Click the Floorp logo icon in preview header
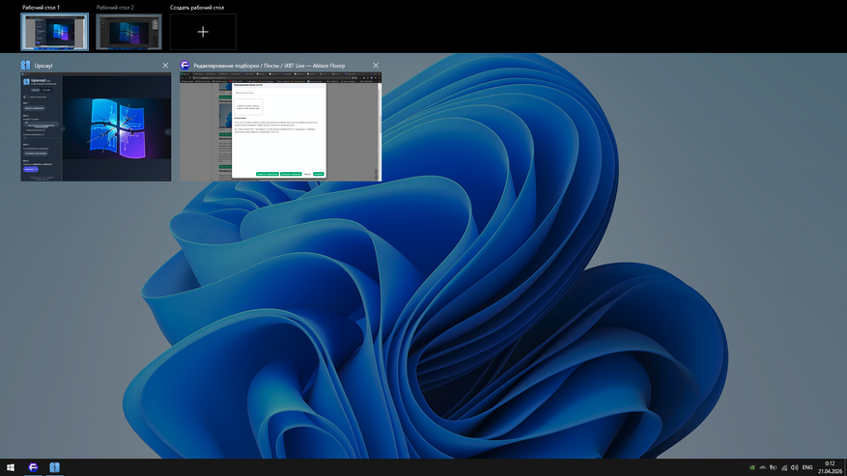 (x=185, y=66)
